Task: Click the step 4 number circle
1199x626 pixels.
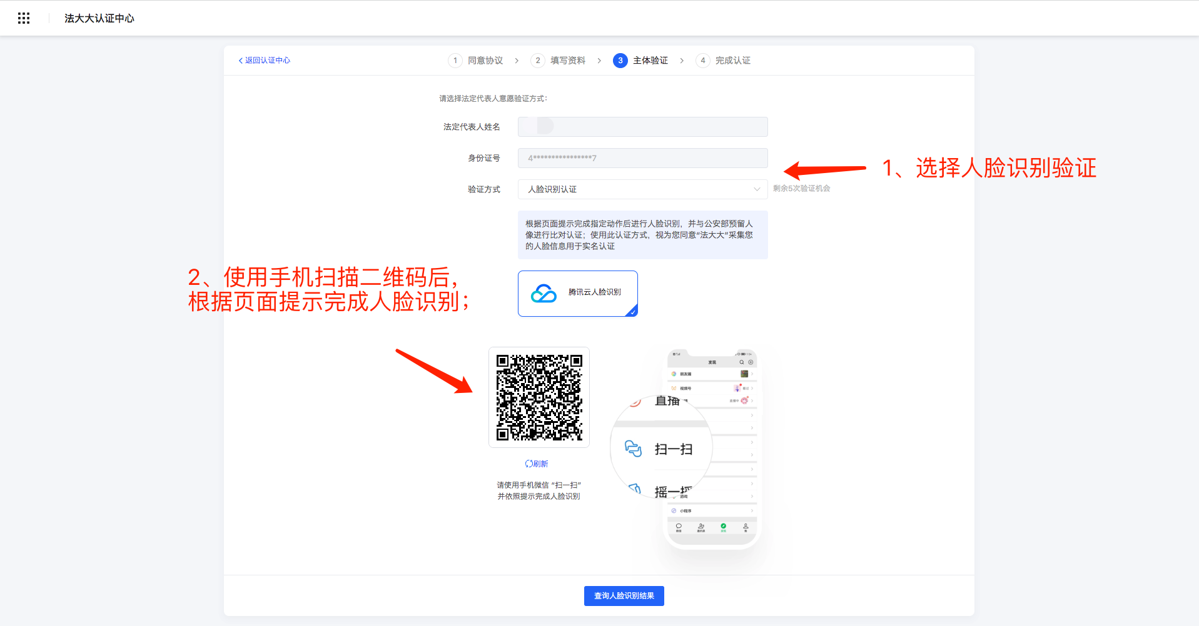Action: pos(703,61)
